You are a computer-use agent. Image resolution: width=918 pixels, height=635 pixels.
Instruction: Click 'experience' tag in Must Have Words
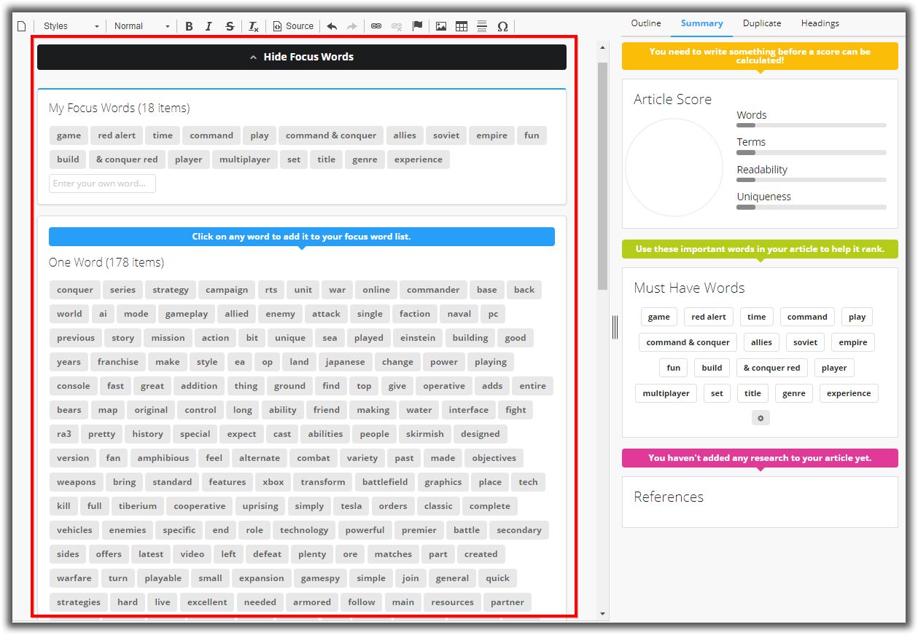coord(849,393)
